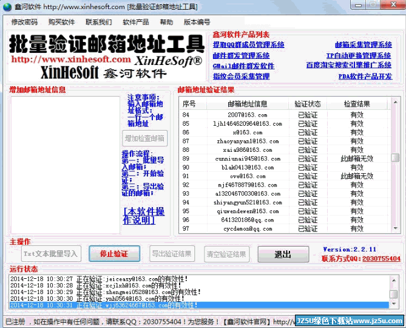Image resolution: width=406 pixels, height=328 pixels.
Task: Select row with cunniunai945@163.com
Action: click(x=285, y=159)
